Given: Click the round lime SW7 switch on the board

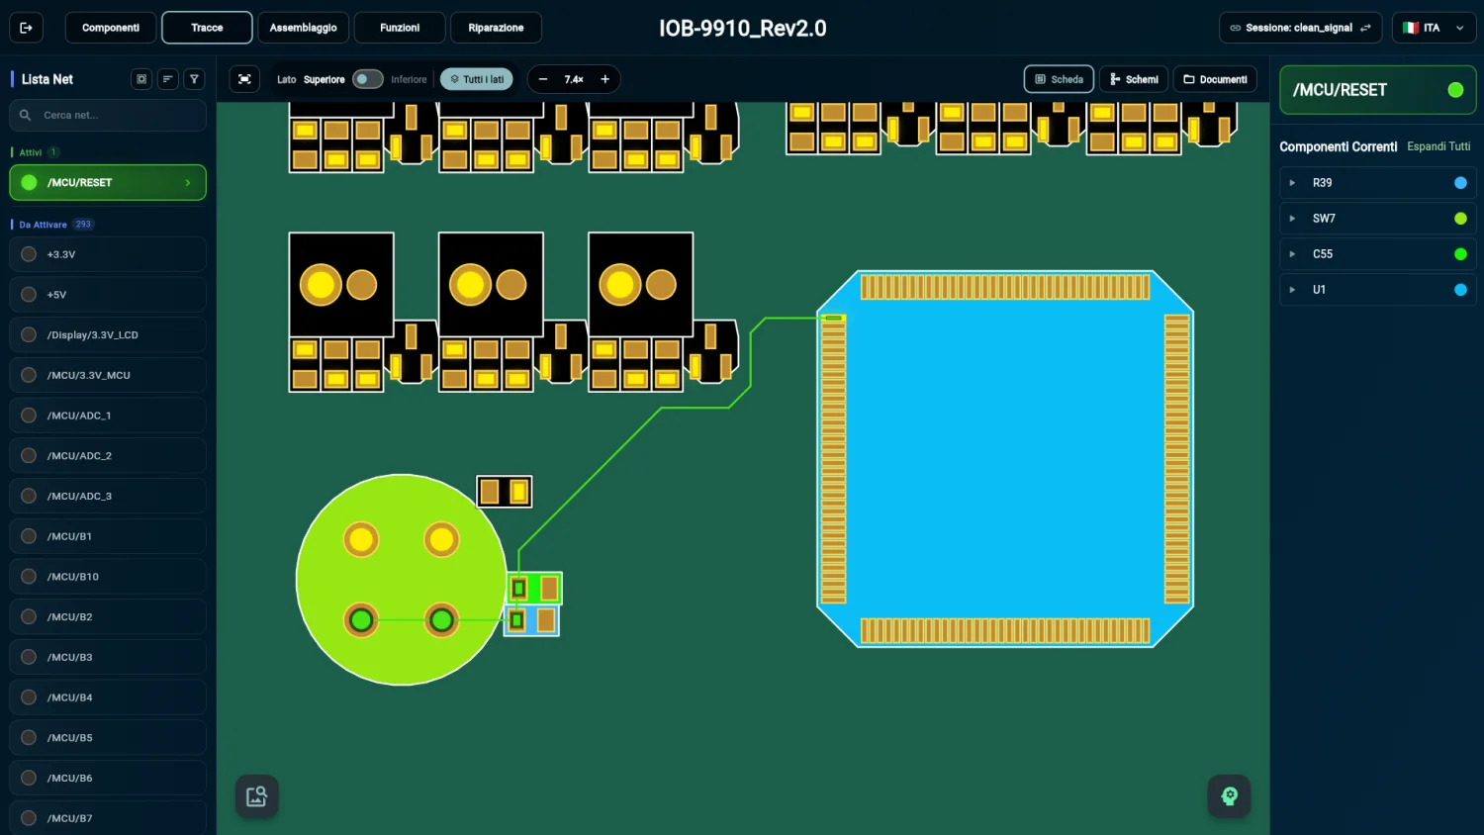Looking at the screenshot, I should pos(401,580).
